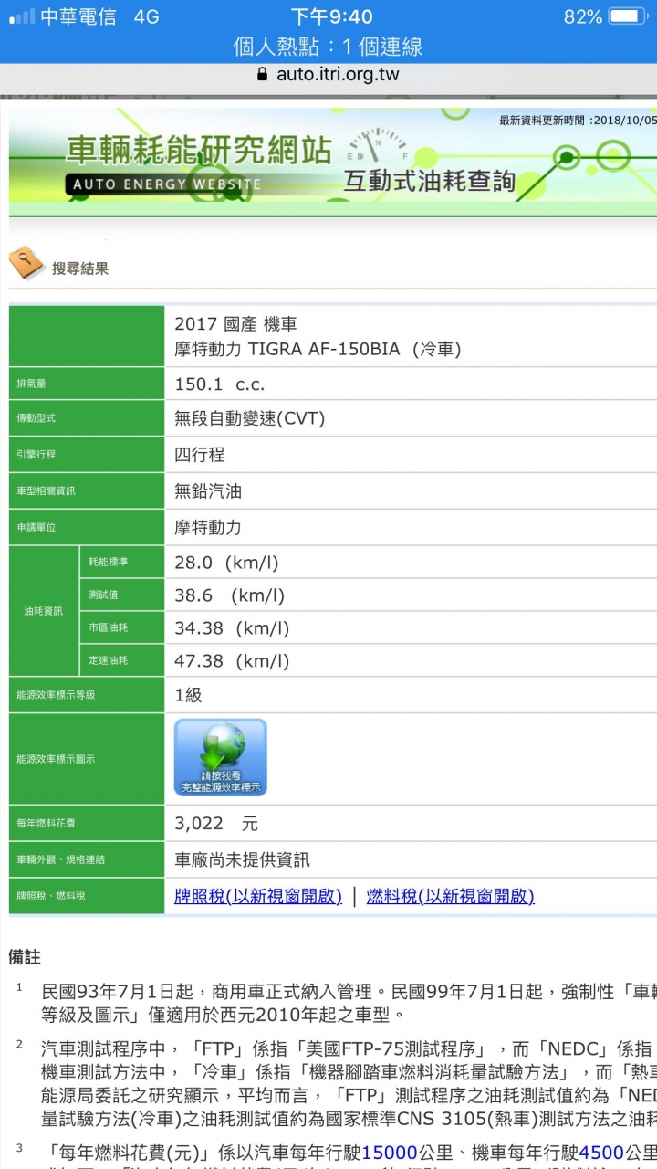Tap the 15000 highlighted number in notes
657x1169 pixels.
(x=390, y=1152)
